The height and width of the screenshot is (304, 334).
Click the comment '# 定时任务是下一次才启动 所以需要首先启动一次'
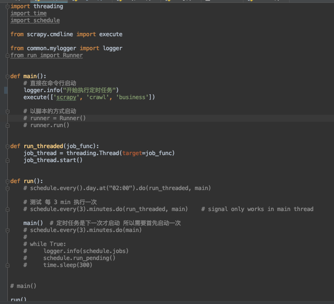[x=115, y=223]
